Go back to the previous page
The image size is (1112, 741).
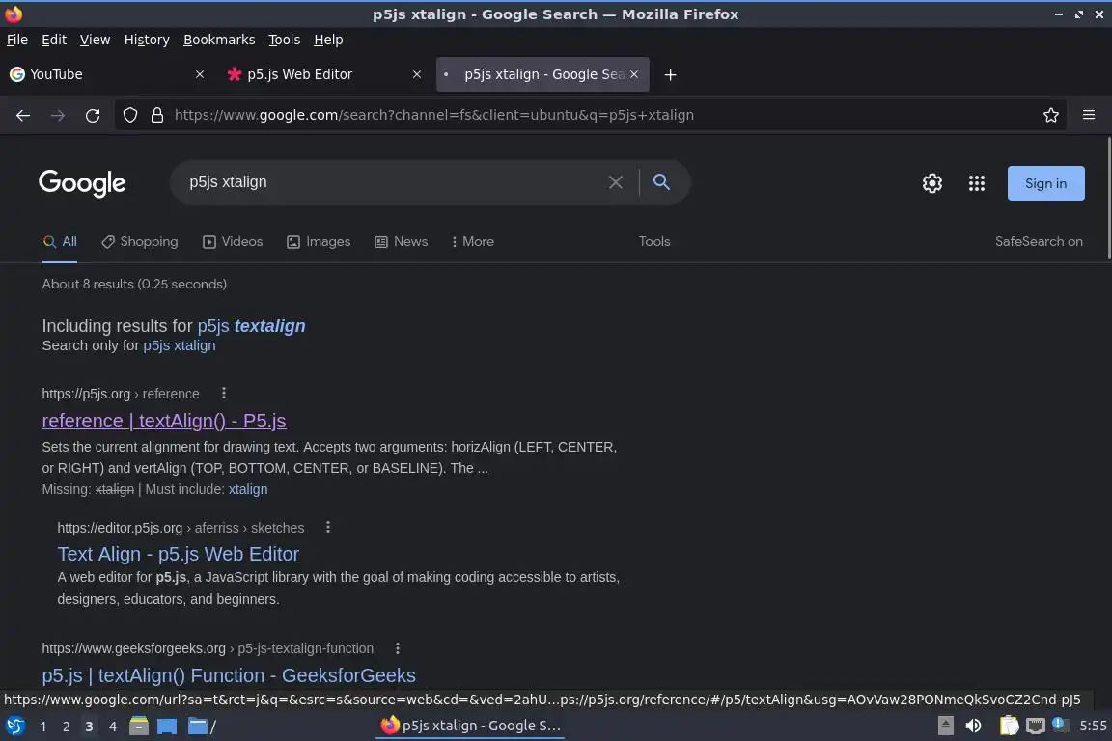23,115
